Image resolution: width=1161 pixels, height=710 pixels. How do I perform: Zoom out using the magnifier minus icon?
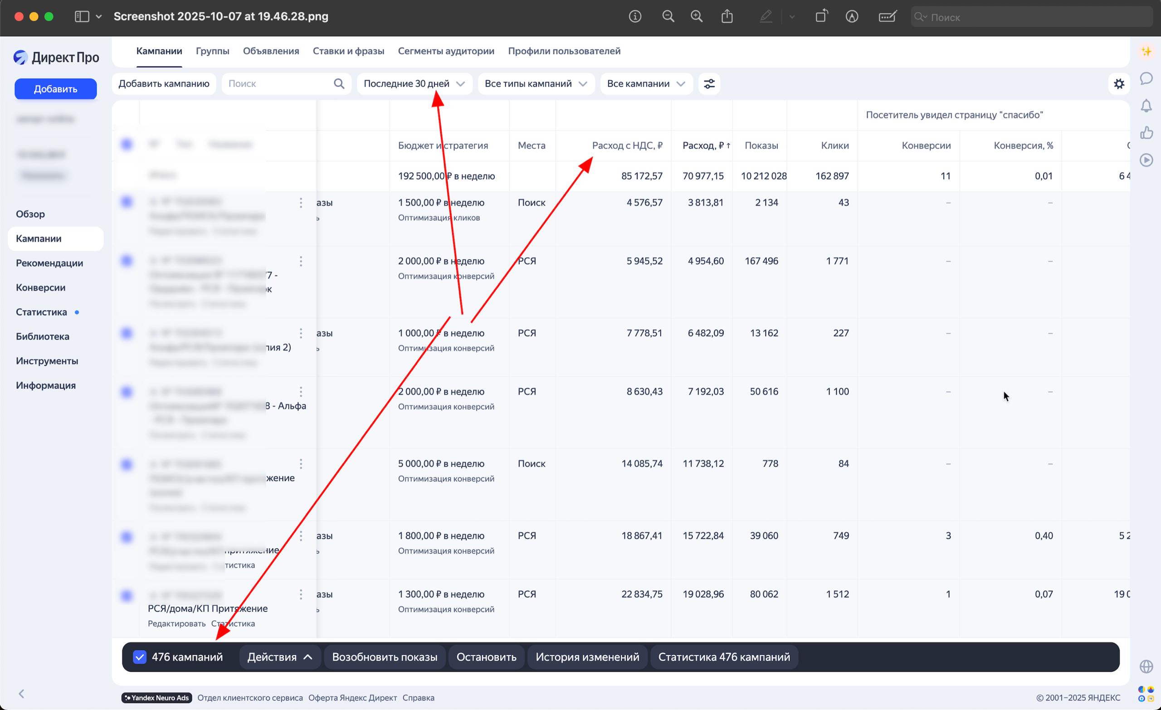point(668,16)
